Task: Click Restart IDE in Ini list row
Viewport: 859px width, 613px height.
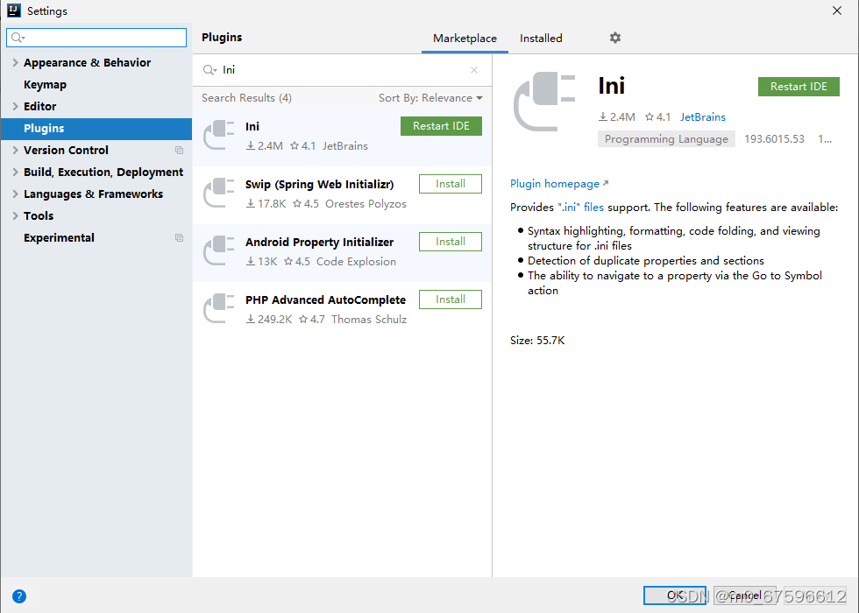Action: [441, 126]
